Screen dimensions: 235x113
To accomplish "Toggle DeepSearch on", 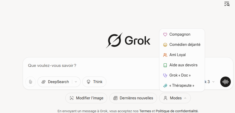I will [55, 82].
